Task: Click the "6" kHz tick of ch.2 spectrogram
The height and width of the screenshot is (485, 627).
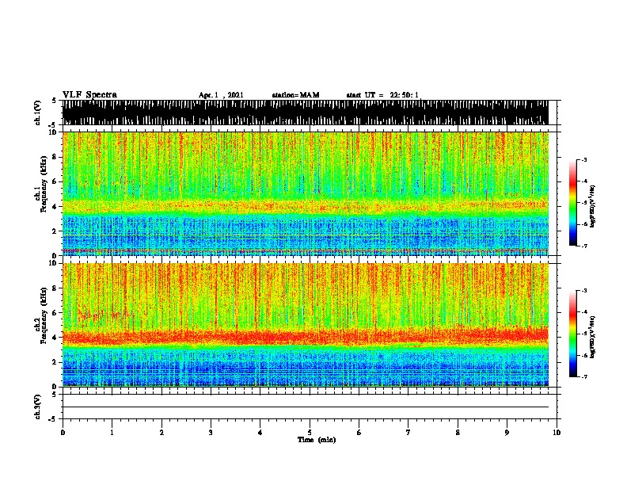Action: pyautogui.click(x=55, y=312)
